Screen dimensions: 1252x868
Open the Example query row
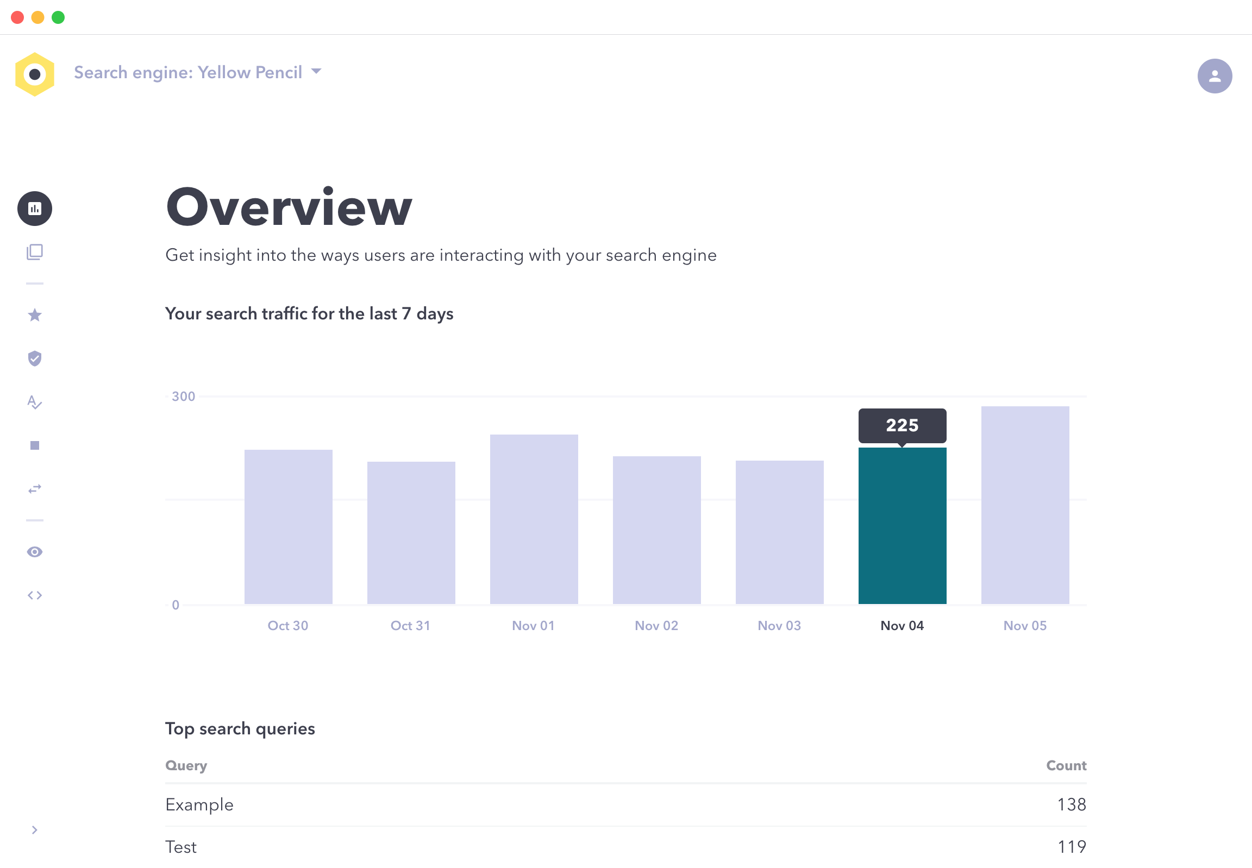[x=199, y=805]
